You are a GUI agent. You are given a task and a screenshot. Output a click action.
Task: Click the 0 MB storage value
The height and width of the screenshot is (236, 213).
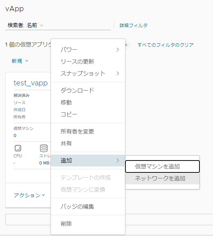44,163
